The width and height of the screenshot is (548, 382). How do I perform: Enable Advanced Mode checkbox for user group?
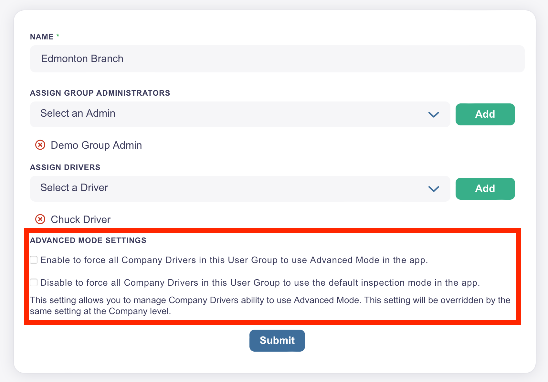[34, 260]
